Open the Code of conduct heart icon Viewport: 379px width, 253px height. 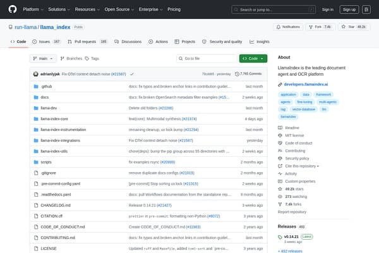coord(280,143)
